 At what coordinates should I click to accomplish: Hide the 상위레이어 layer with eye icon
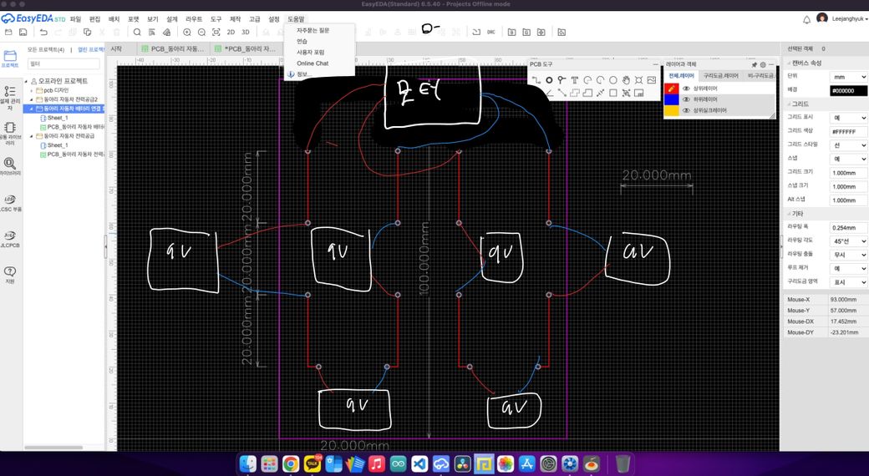point(686,88)
